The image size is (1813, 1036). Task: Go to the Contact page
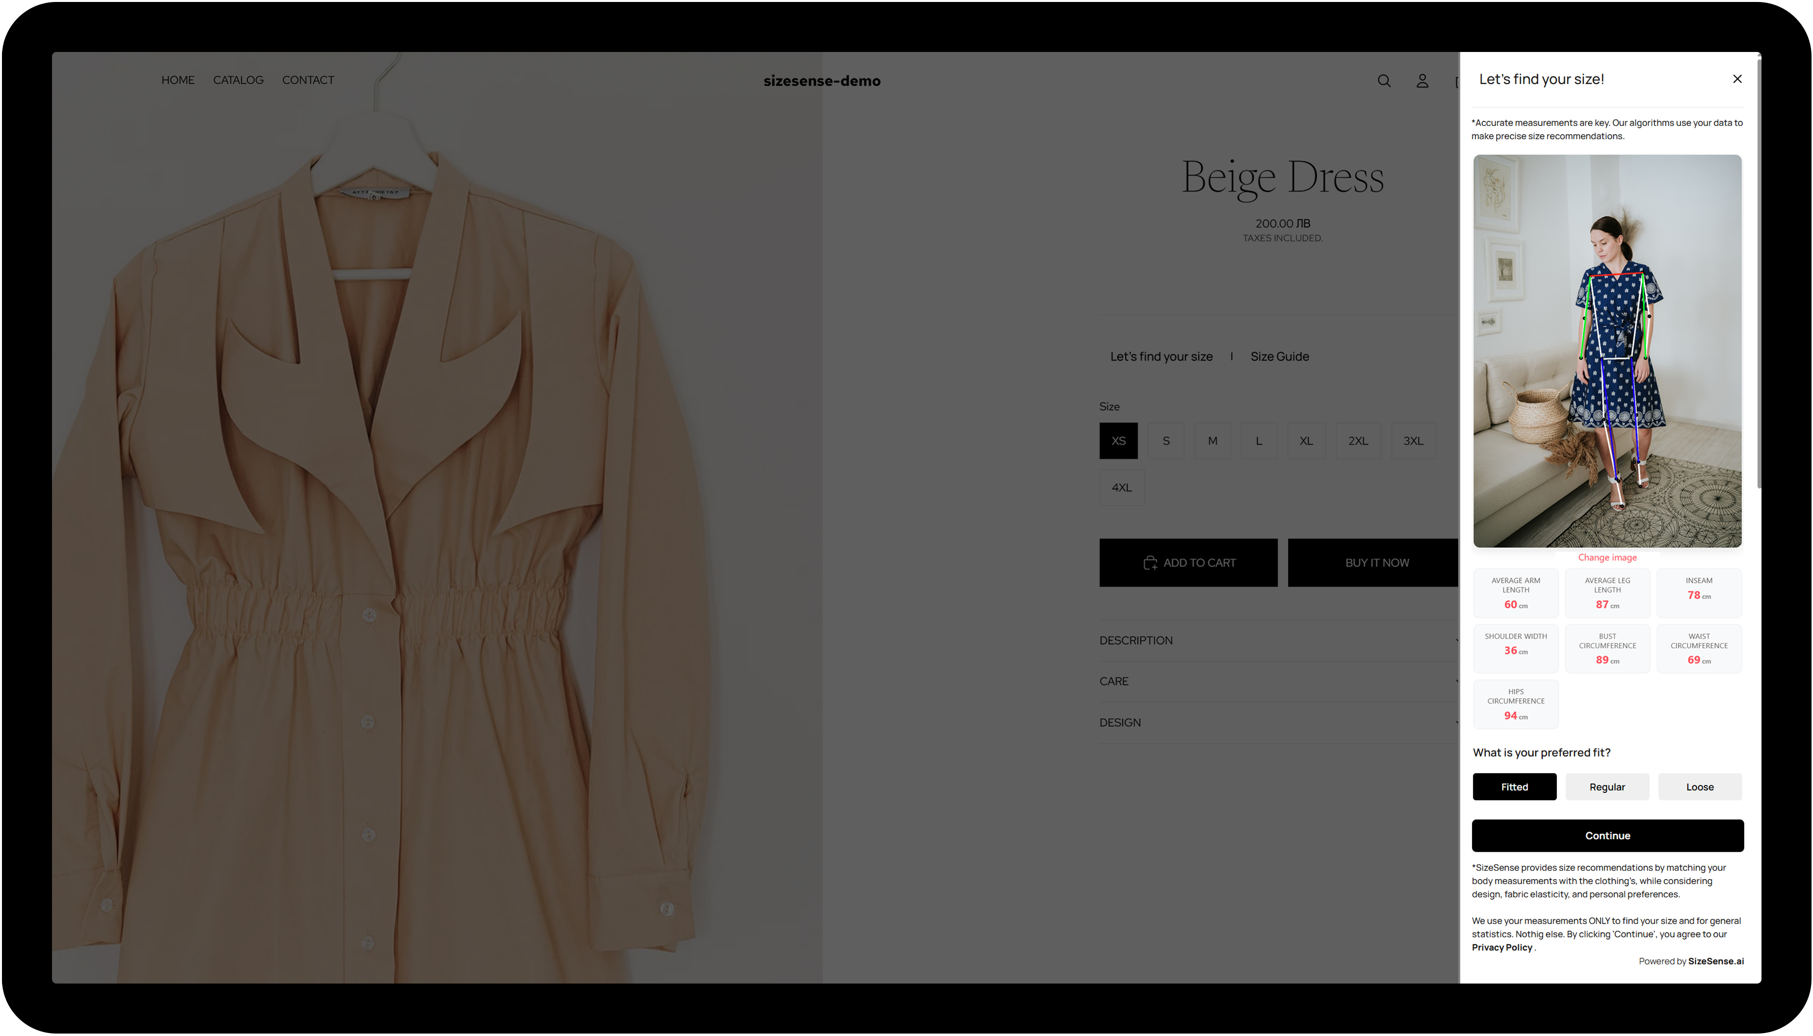[308, 80]
